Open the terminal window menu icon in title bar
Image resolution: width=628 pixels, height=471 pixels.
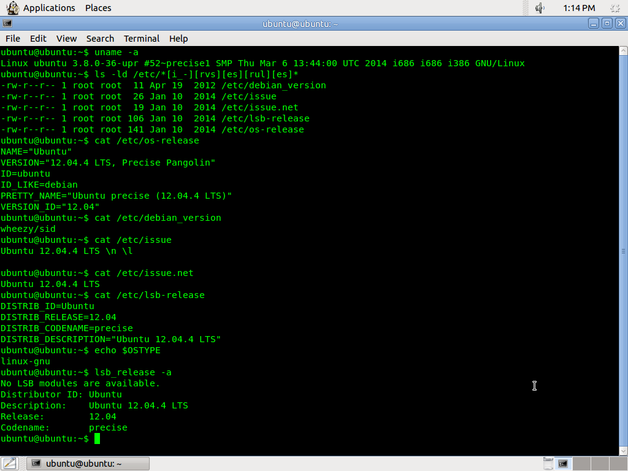(7, 24)
